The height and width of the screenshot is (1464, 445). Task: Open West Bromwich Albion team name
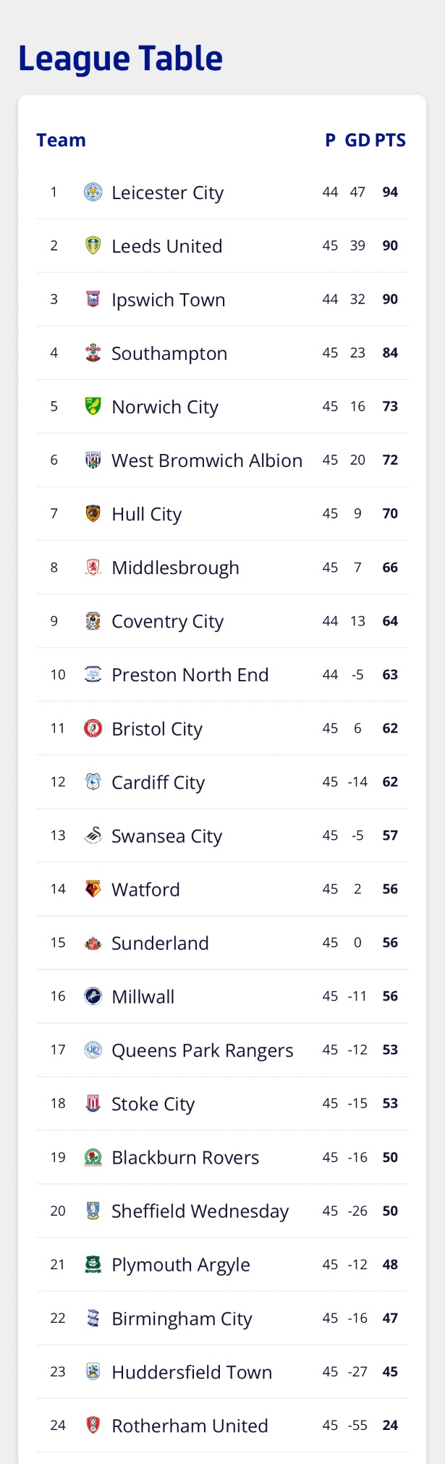(x=207, y=460)
